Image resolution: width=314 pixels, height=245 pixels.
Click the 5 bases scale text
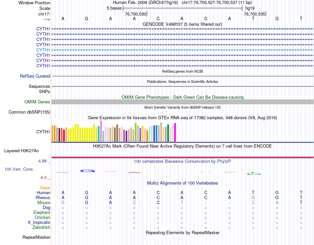(x=114, y=8)
